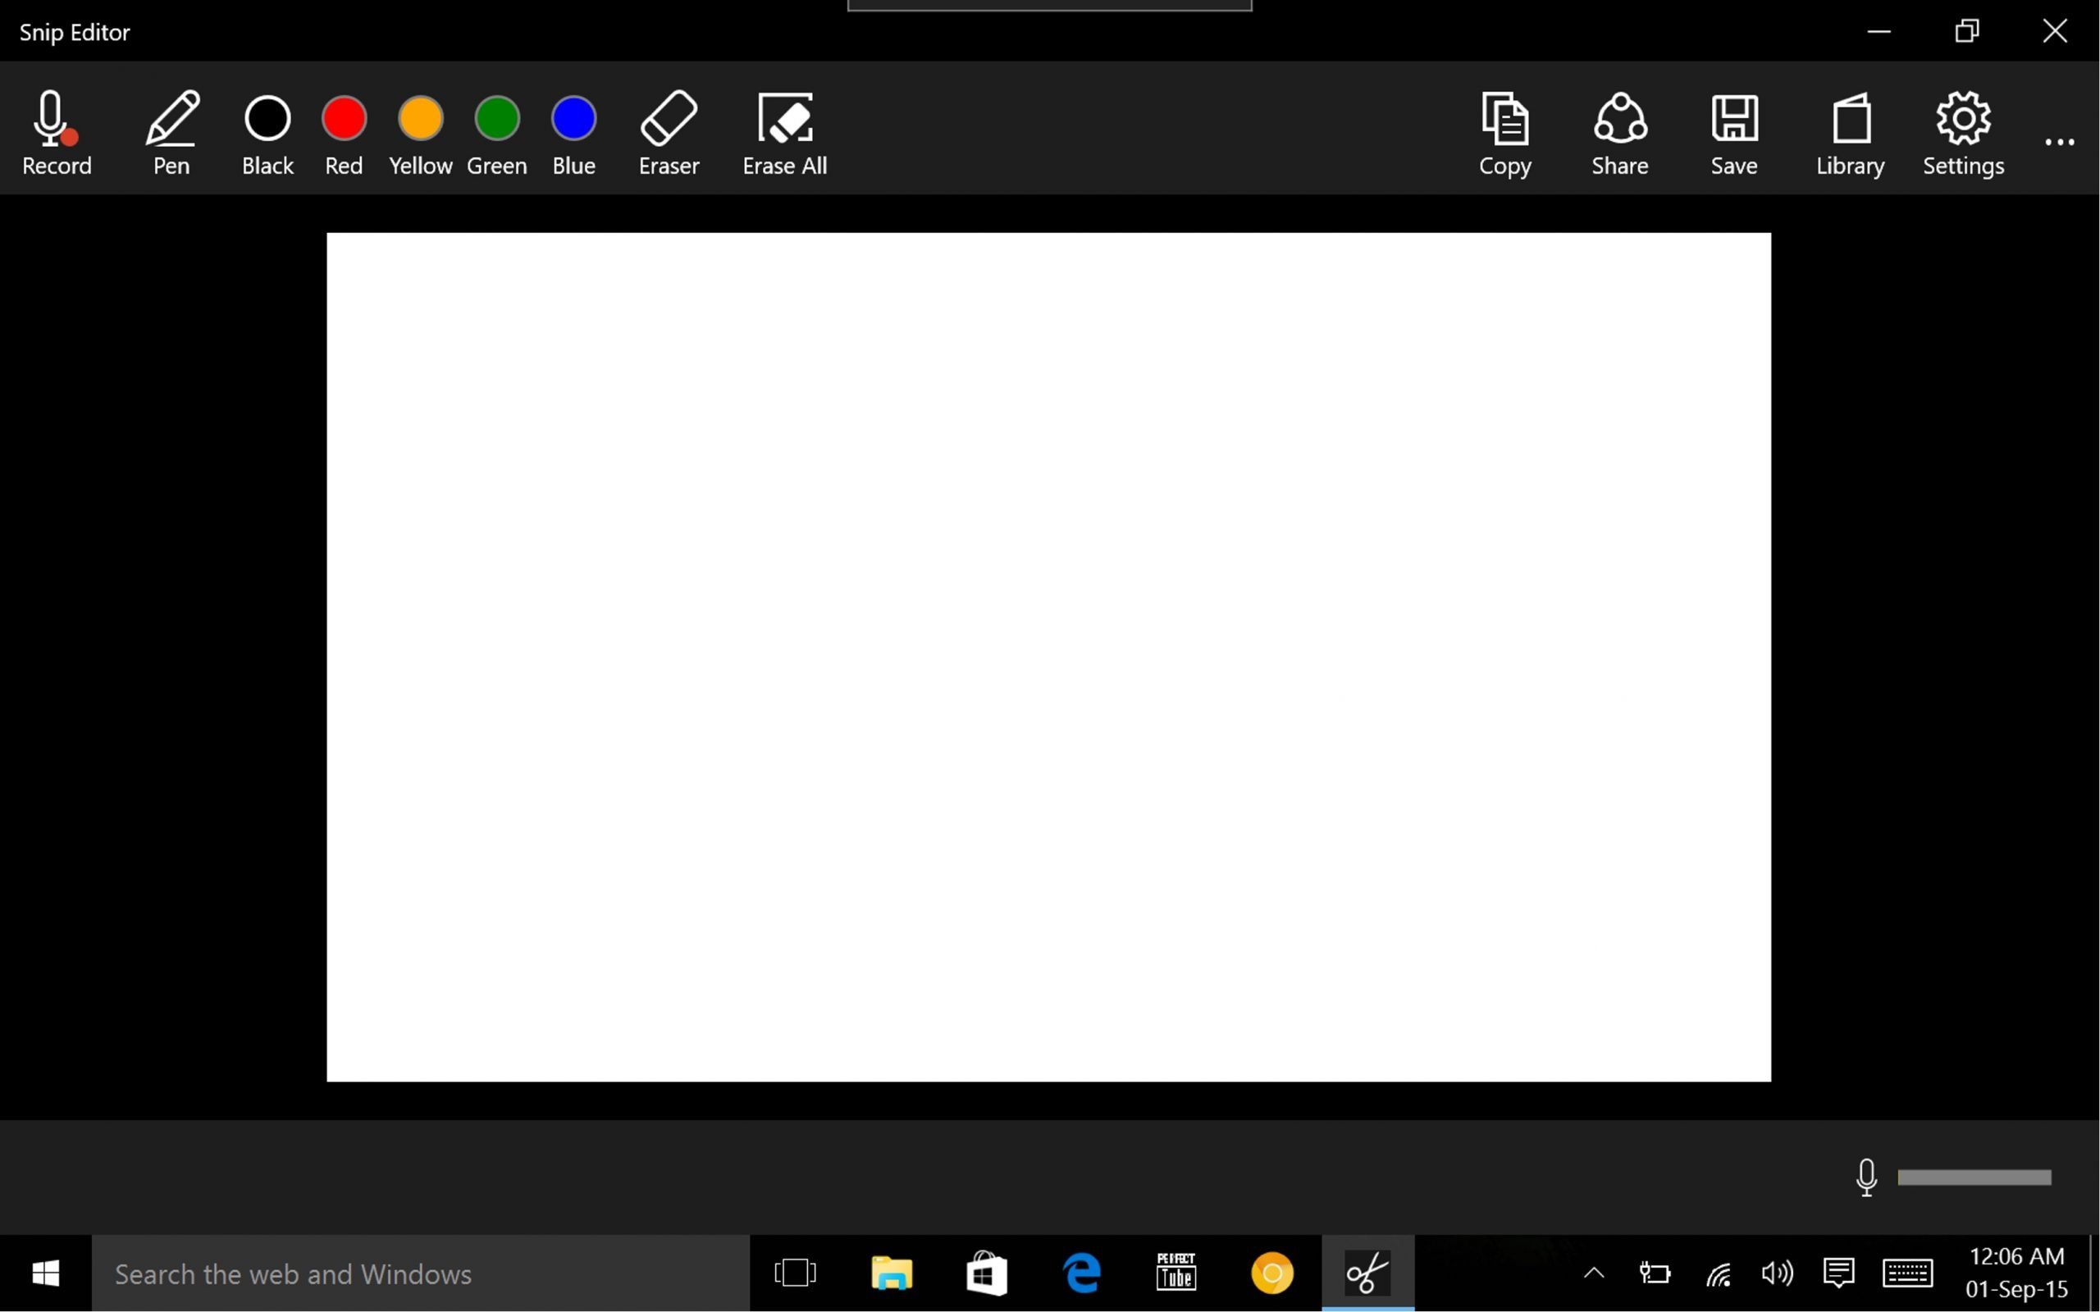Choose the Yellow ink color

pyautogui.click(x=420, y=120)
